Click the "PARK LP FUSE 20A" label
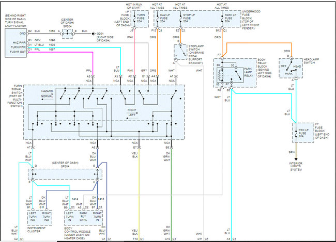336x242 pixels. [x=231, y=18]
